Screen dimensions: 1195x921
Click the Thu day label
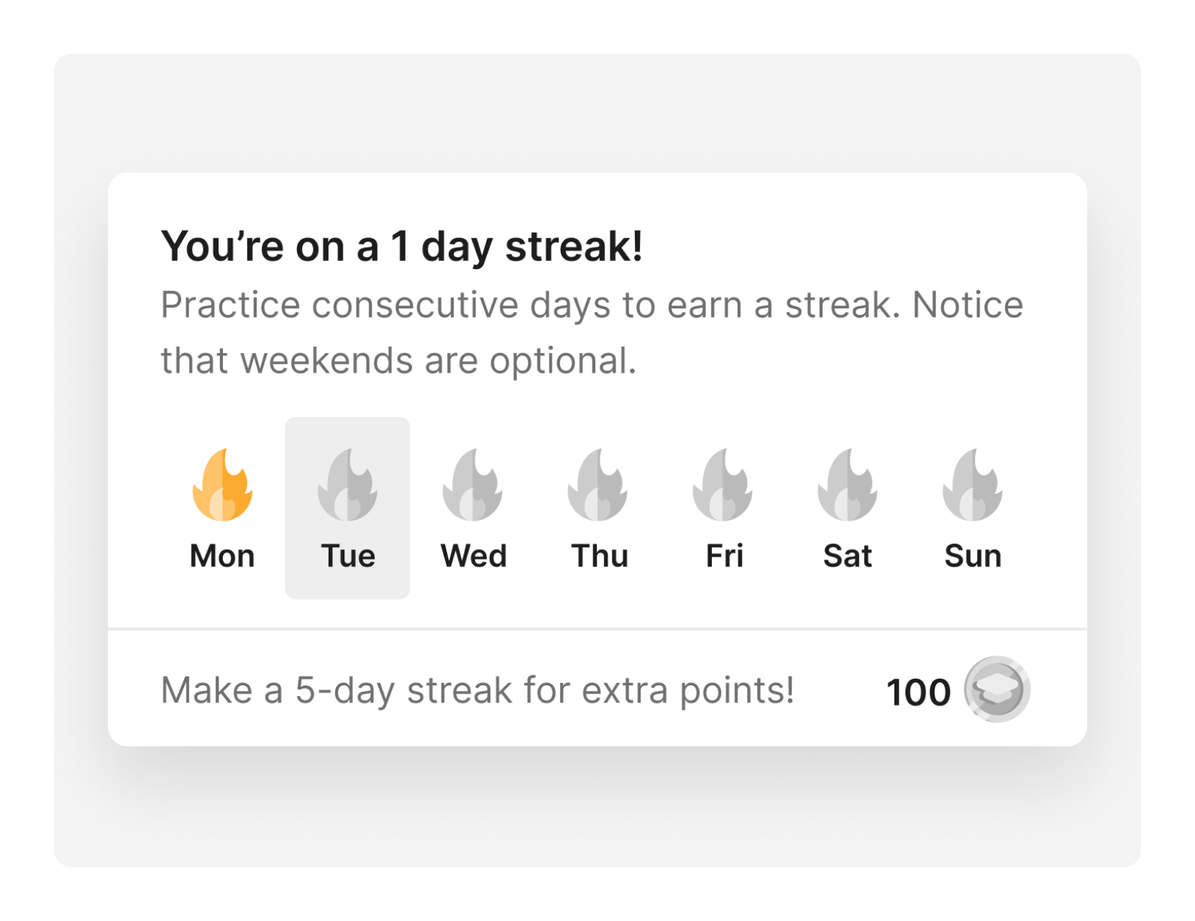(x=600, y=556)
